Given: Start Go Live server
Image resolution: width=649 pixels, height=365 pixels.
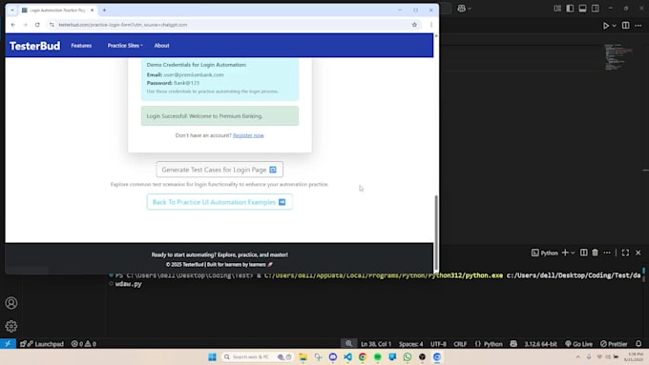Looking at the screenshot, I should (578, 344).
